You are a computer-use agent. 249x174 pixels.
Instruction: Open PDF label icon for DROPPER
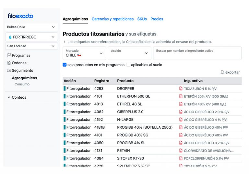181,89
